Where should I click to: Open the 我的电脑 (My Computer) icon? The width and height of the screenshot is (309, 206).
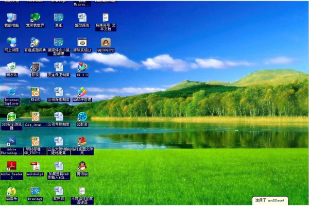click(11, 18)
